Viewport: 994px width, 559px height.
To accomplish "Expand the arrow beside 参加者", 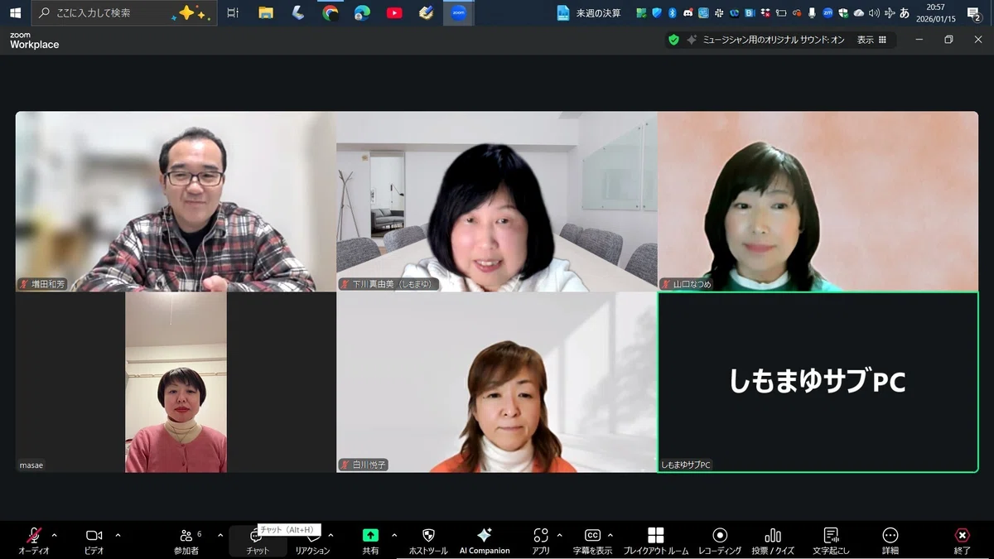I will 220,535.
